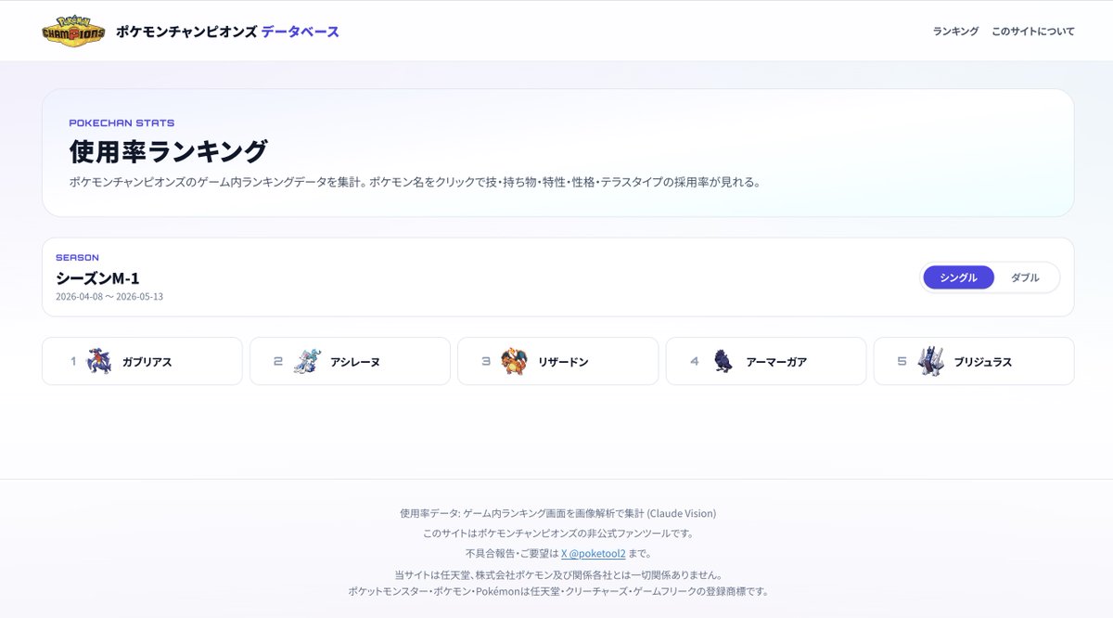Open ブリジュラス details via its name
This screenshot has width=1113, height=618.
(x=986, y=362)
